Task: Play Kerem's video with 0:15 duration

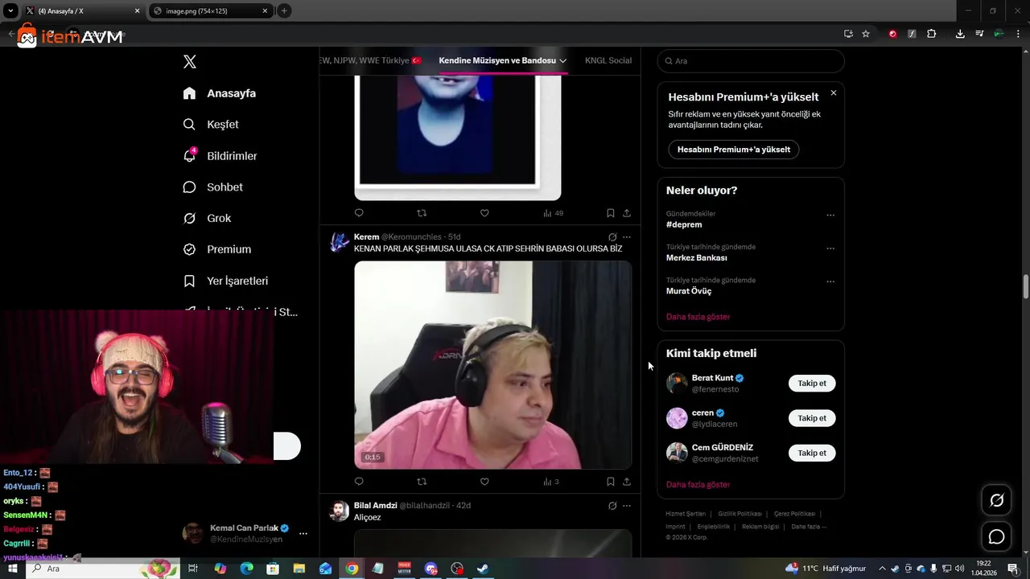Action: 492,365
